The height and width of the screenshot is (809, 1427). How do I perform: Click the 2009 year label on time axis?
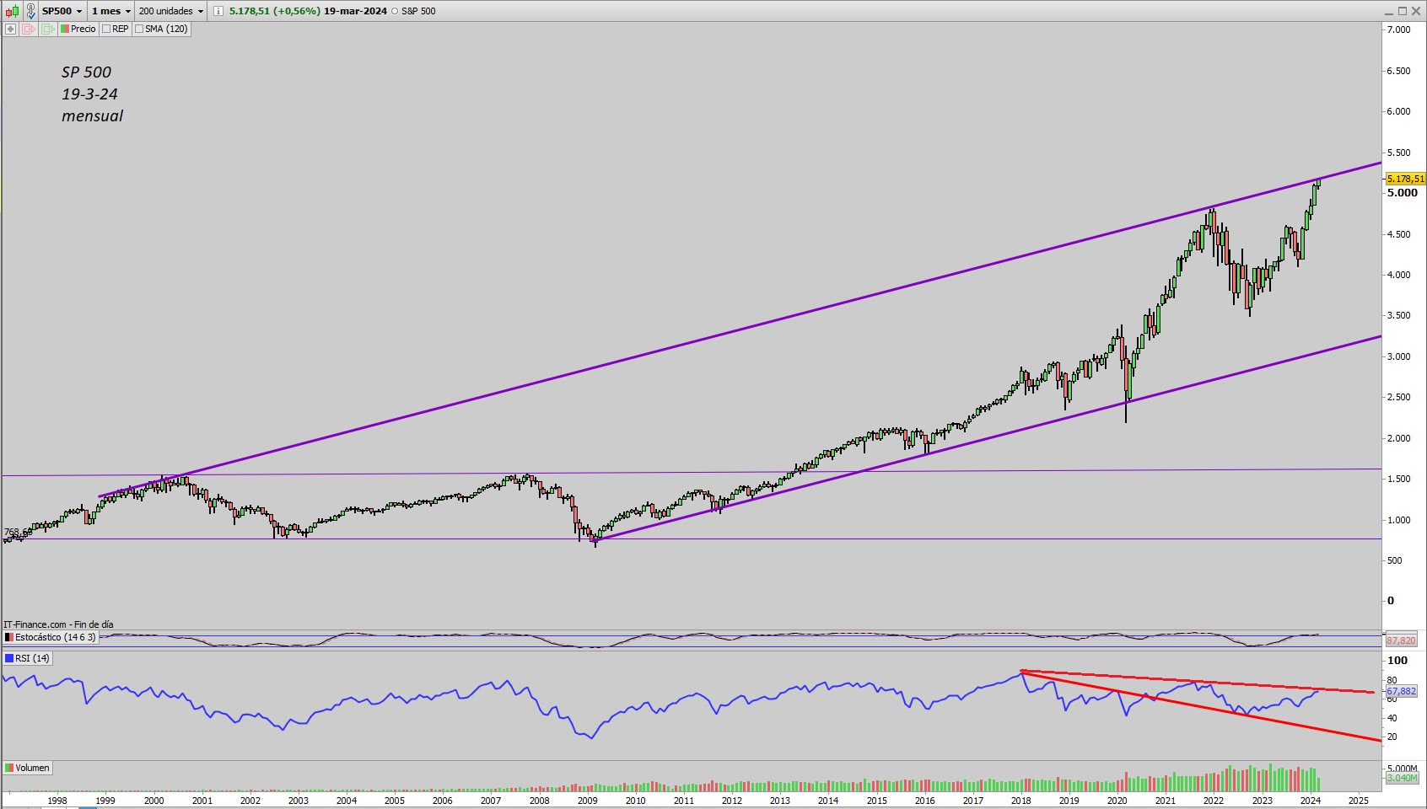coord(587,801)
